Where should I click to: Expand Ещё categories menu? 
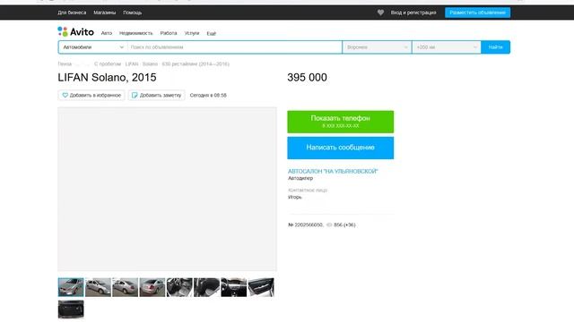212,33
